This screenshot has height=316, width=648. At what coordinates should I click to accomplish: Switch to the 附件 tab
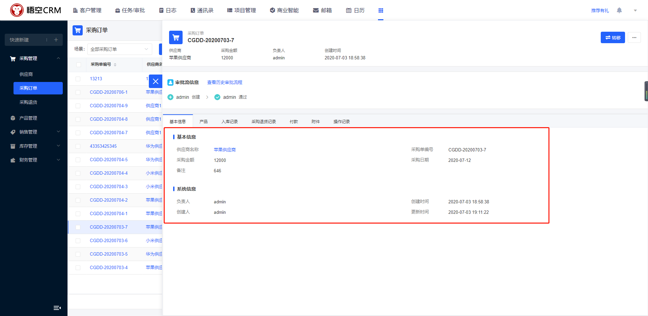(x=316, y=121)
